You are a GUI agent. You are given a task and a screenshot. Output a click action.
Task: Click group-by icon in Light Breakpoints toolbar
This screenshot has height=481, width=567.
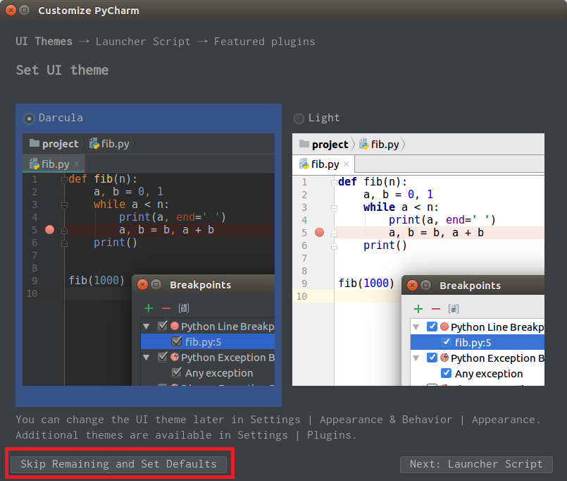(x=454, y=309)
